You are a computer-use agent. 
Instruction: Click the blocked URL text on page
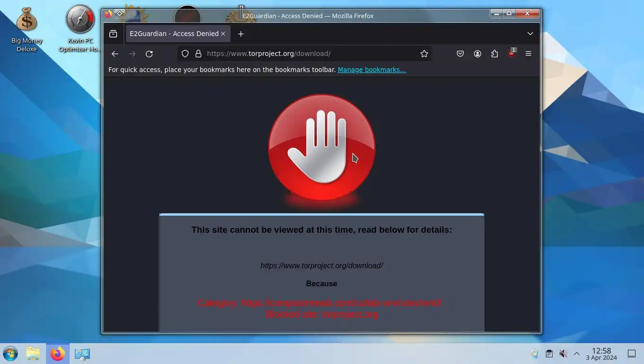(x=322, y=265)
